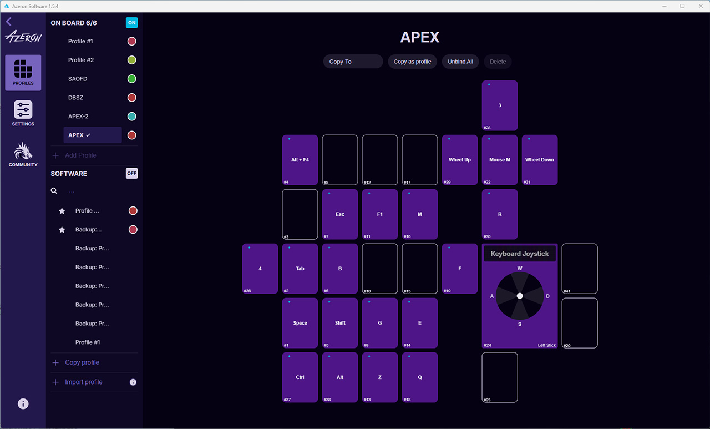This screenshot has height=429, width=710.
Task: Open the DBSZ color dot
Action: pyautogui.click(x=132, y=98)
